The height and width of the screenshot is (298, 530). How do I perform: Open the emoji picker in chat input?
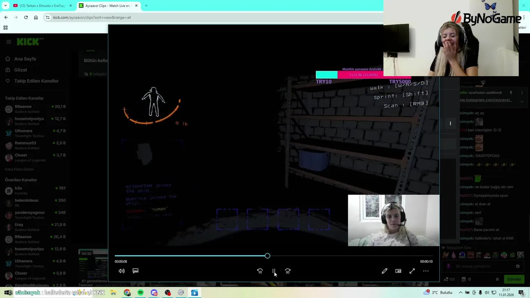point(518,266)
